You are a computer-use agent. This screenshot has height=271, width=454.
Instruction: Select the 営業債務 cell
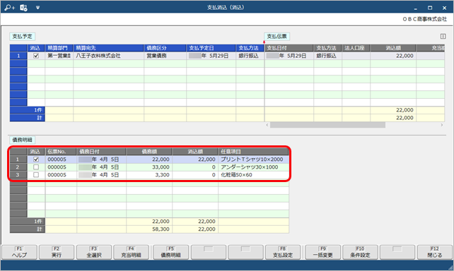[165, 56]
